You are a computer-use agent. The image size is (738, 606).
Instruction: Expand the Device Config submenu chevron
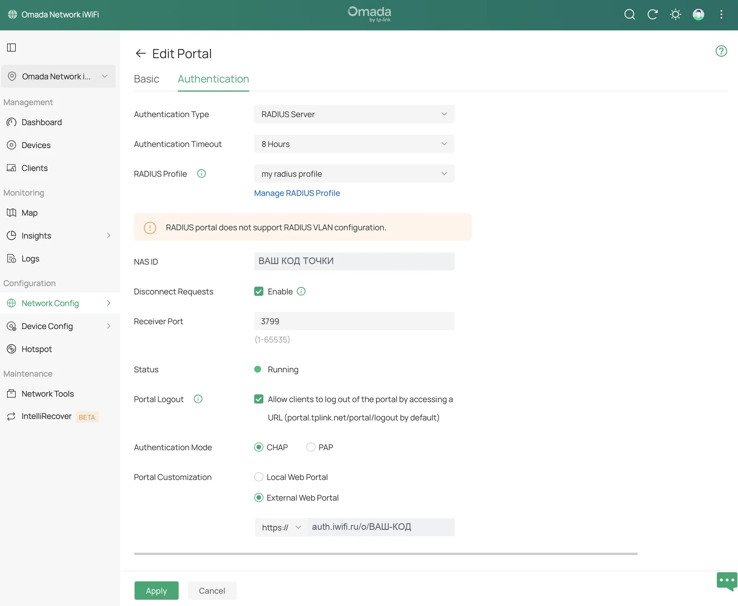point(109,326)
